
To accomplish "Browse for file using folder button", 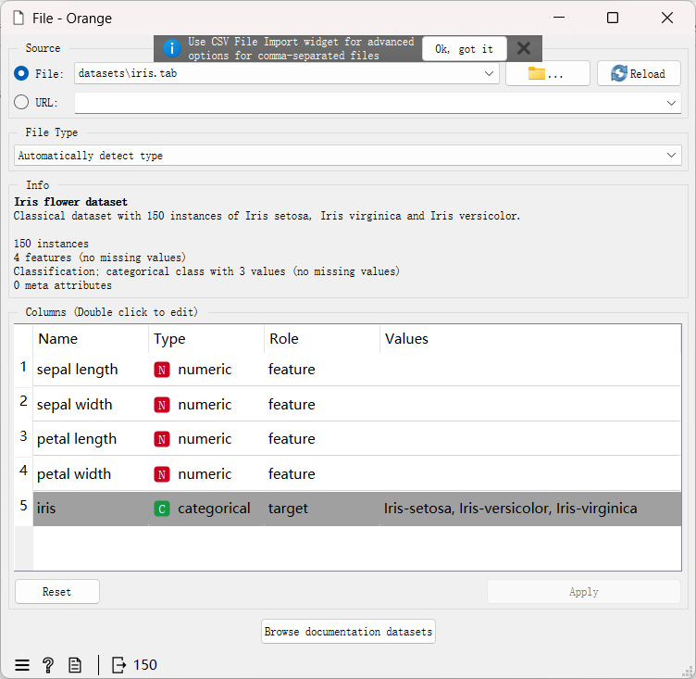I will coord(547,73).
